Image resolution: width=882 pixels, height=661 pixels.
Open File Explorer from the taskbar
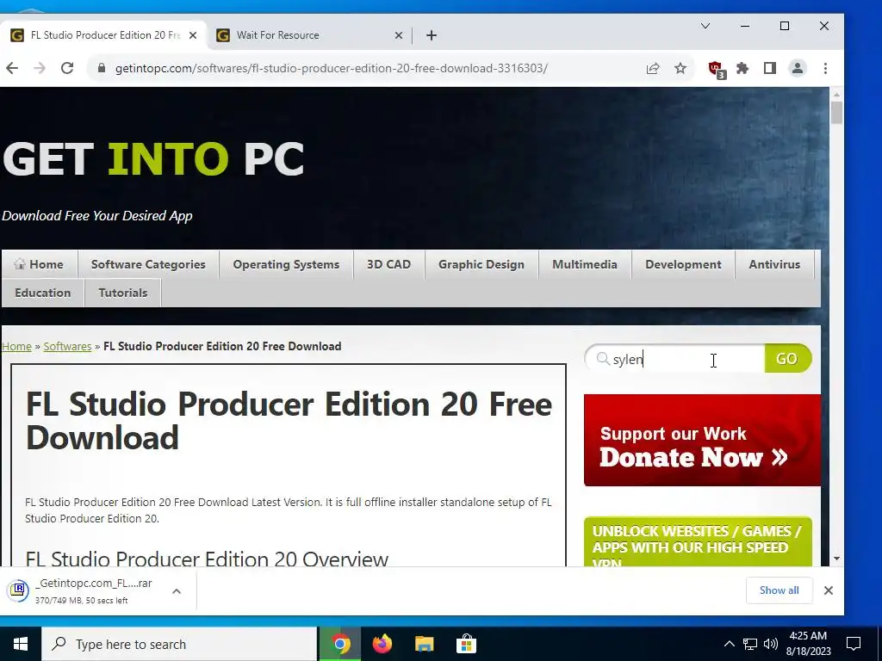click(x=424, y=644)
